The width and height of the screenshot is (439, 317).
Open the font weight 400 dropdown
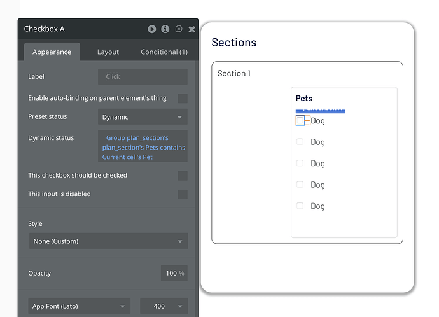(x=164, y=306)
